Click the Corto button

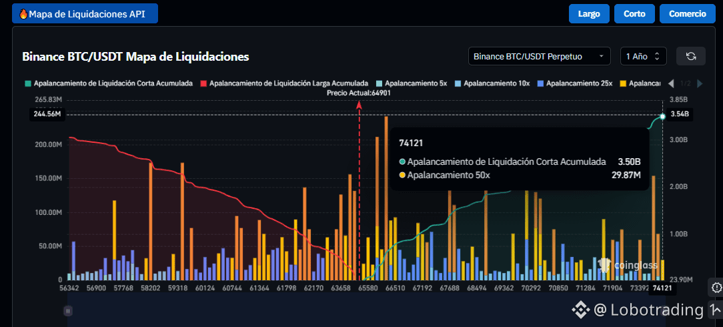(x=634, y=14)
